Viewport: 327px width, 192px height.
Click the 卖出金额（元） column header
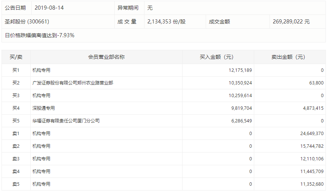click(288, 57)
